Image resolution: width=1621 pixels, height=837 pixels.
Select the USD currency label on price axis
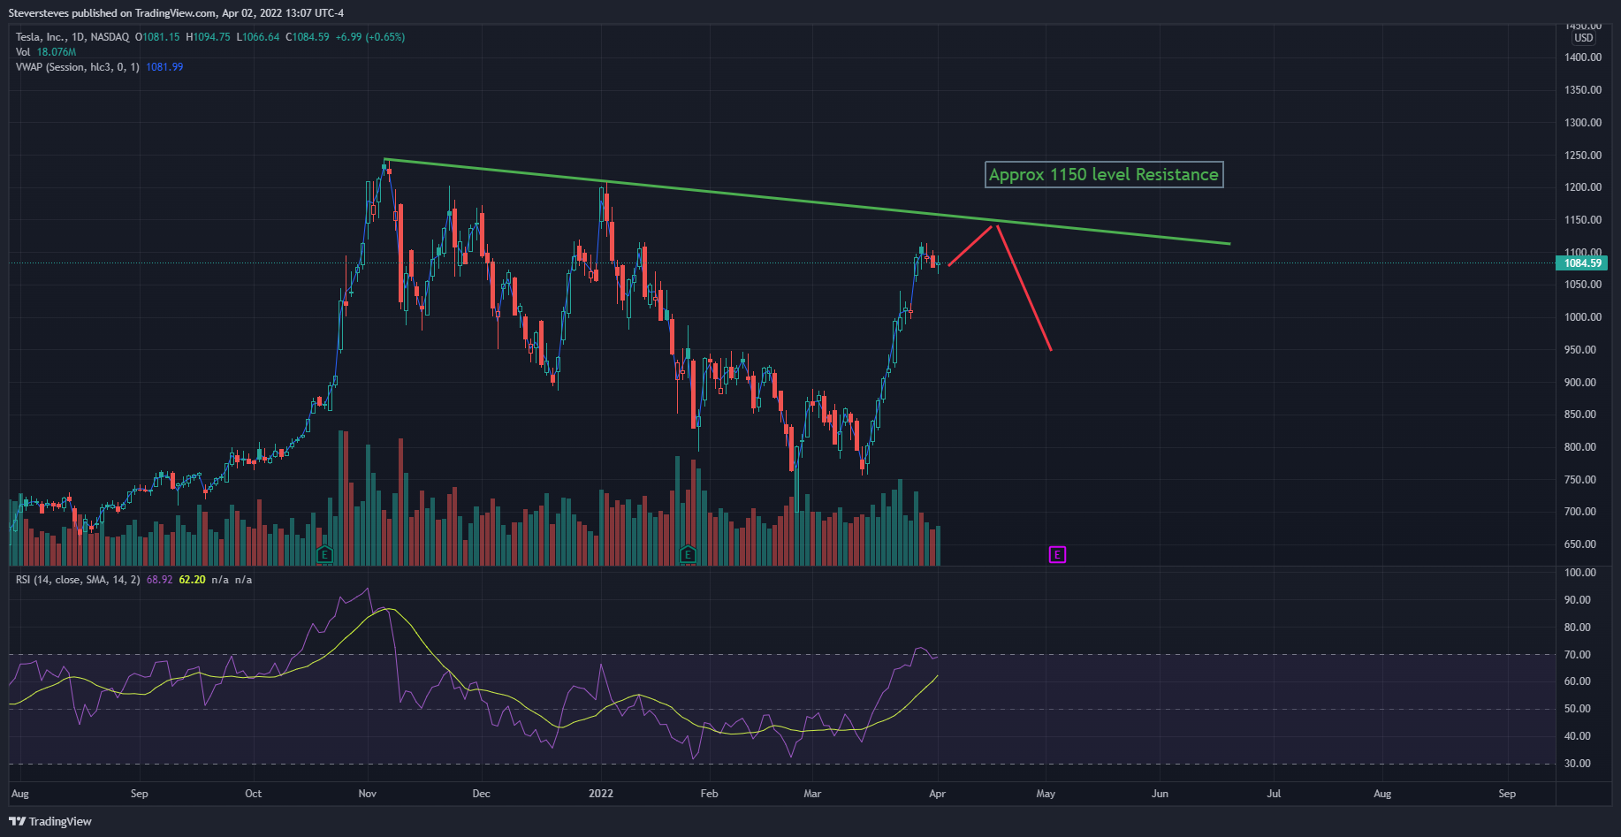(x=1583, y=38)
